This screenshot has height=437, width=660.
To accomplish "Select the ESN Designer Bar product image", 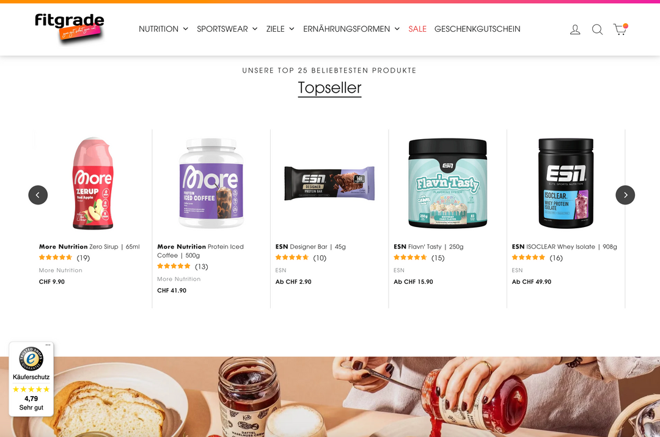I will click(x=329, y=183).
